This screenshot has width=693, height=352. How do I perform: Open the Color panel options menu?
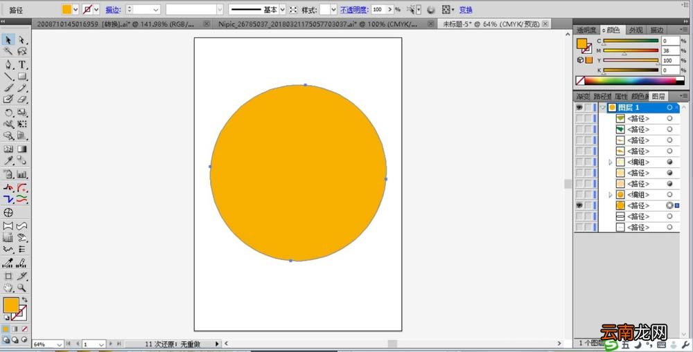coord(685,30)
